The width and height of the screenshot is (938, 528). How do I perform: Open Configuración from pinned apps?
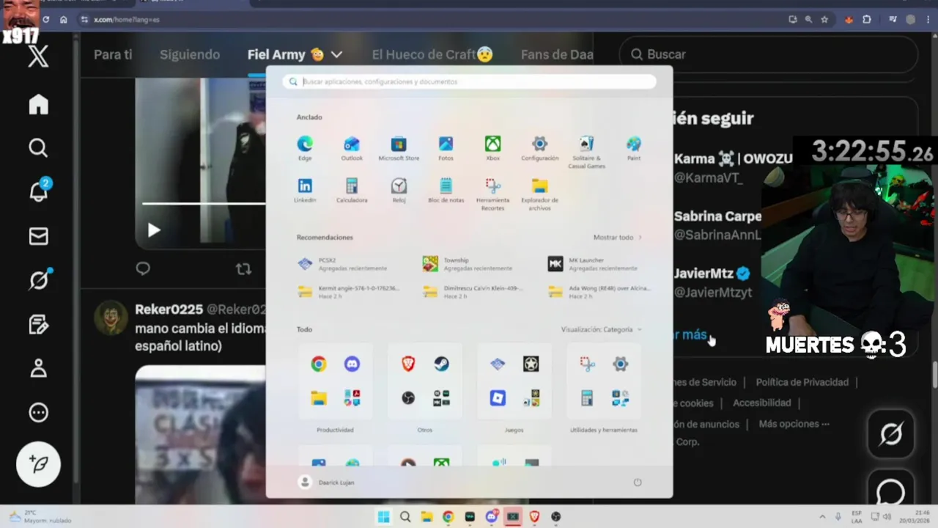[539, 148]
